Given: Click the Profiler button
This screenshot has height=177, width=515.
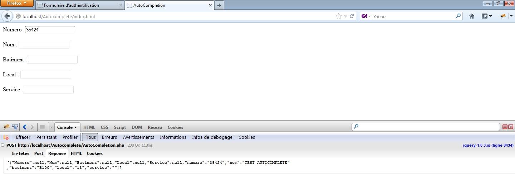Looking at the screenshot, I should pos(70,137).
